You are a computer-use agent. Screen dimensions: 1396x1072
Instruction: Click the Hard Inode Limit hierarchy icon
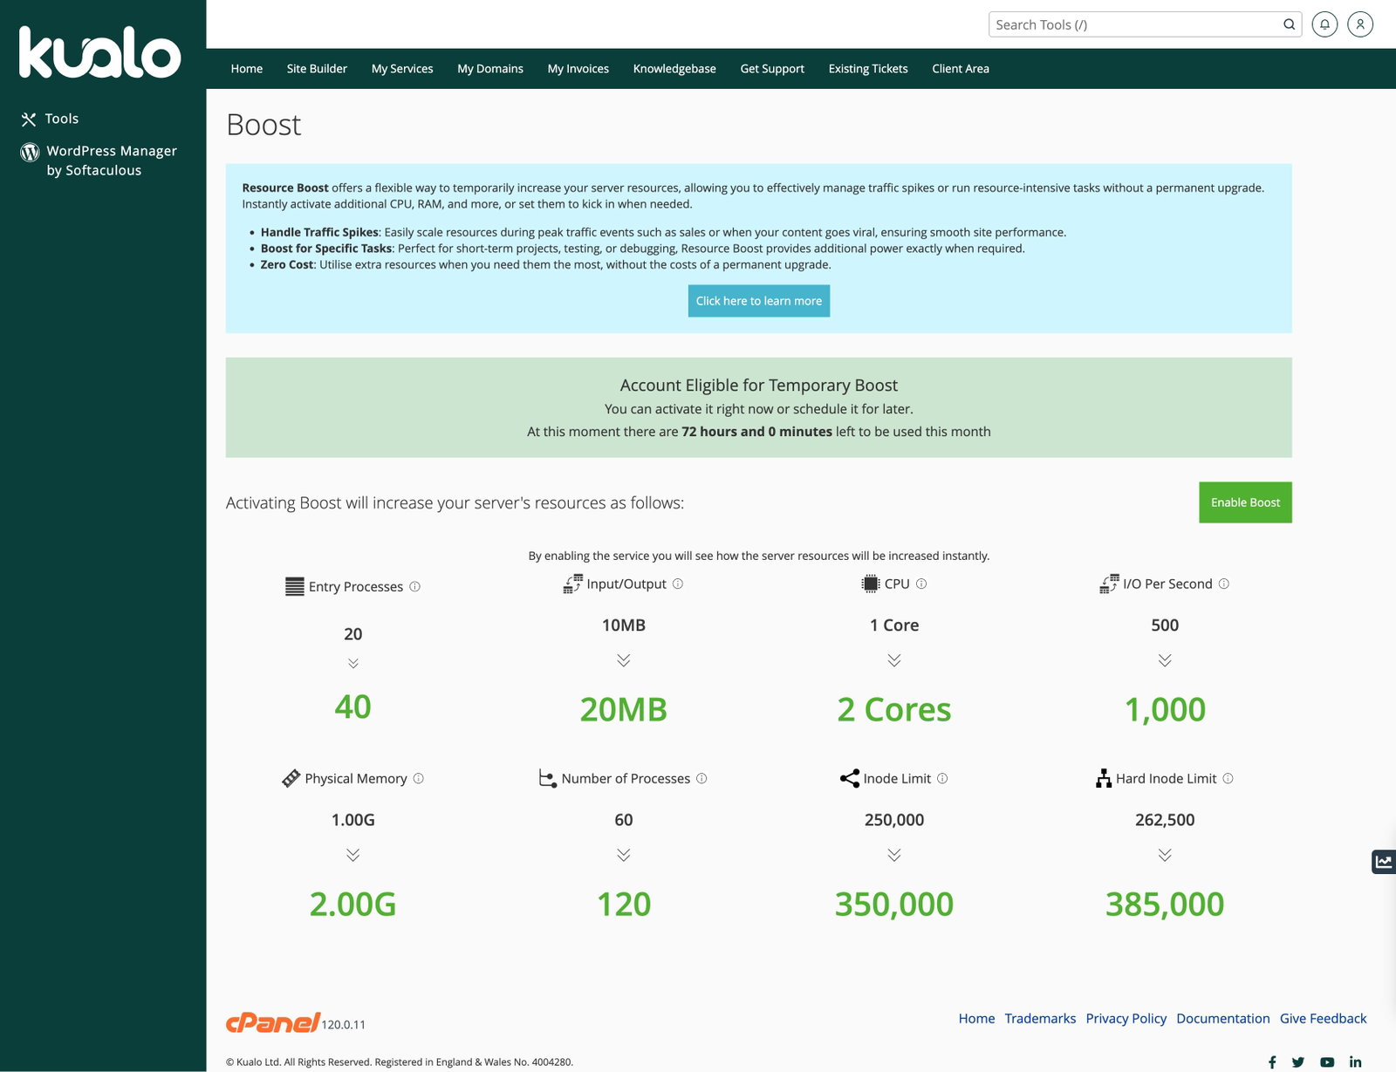point(1104,778)
